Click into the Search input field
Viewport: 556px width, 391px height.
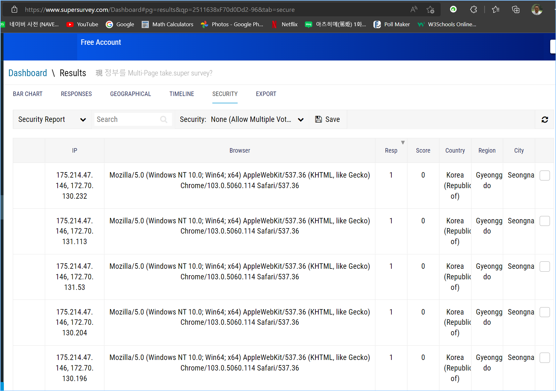[127, 120]
